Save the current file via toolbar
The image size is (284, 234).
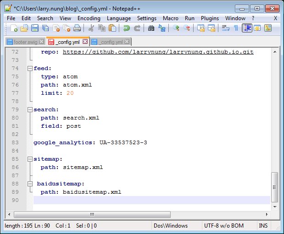[35, 28]
